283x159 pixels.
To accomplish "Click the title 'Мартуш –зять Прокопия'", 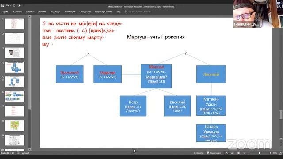I will 156,37.
